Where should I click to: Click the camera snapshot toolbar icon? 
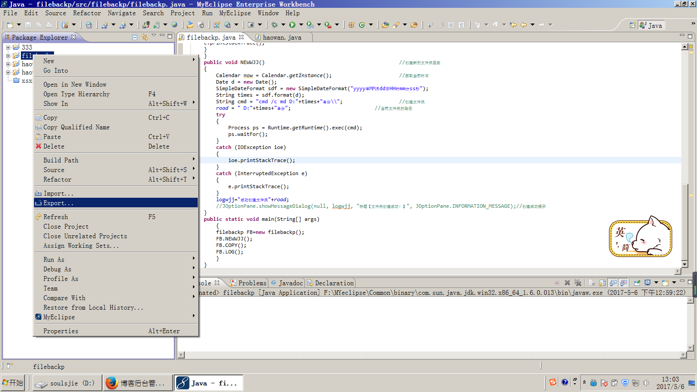251,25
